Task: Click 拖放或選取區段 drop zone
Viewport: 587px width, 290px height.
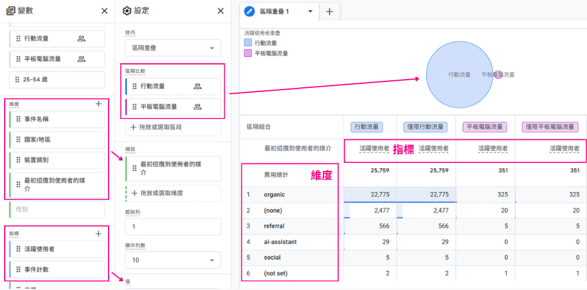Action: 173,127
